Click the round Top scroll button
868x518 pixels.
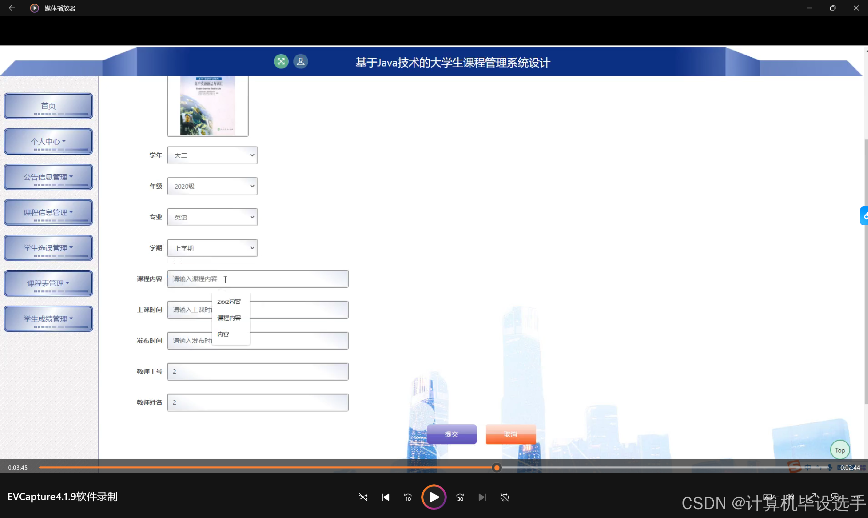click(x=840, y=450)
